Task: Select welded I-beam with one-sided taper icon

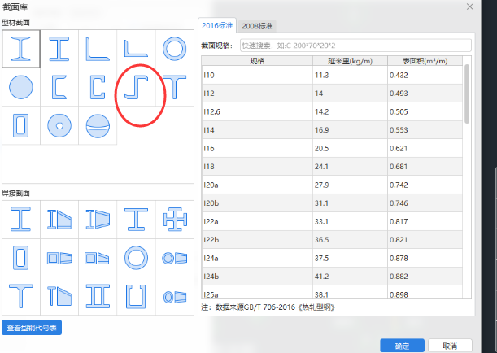Action: click(59, 220)
